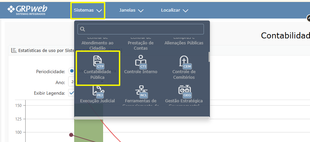310x142 pixels.
Task: Click the systems list vertical scrollbar
Action: tap(209, 57)
